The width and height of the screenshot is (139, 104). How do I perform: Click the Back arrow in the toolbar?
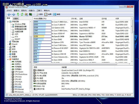[9, 14]
